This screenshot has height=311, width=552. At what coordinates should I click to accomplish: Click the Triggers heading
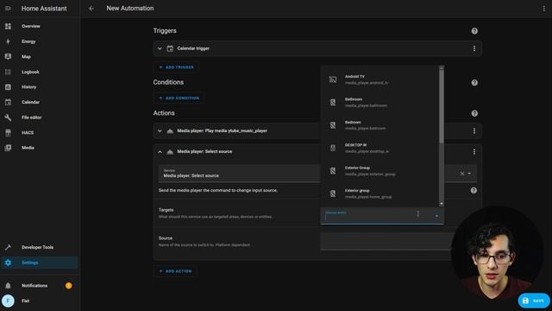pyautogui.click(x=165, y=31)
